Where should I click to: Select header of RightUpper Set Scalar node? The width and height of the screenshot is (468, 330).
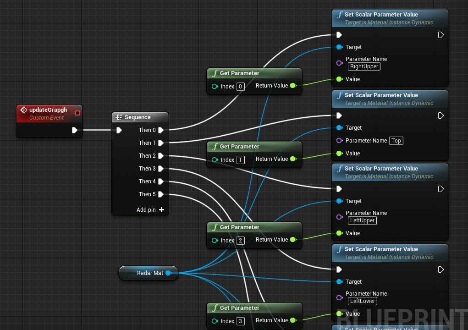(x=390, y=18)
